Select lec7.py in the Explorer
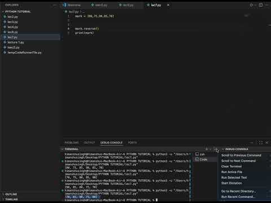 coord(31,37)
